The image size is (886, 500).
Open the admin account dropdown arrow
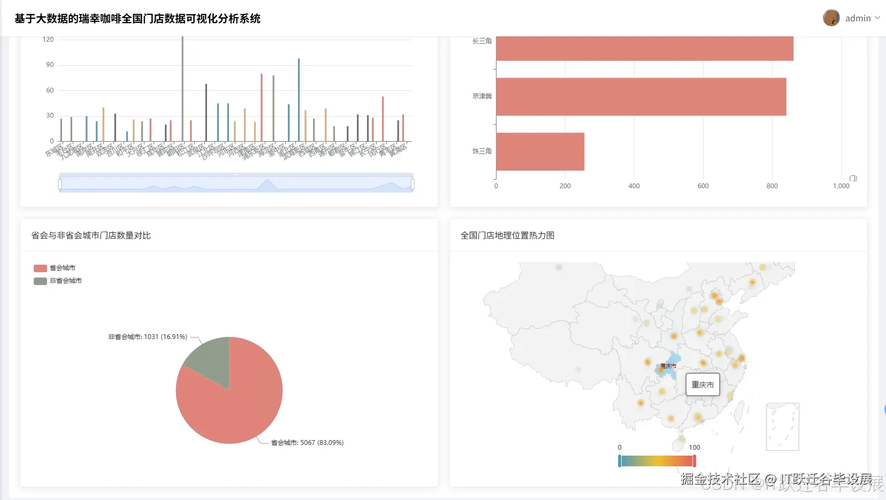(x=877, y=18)
